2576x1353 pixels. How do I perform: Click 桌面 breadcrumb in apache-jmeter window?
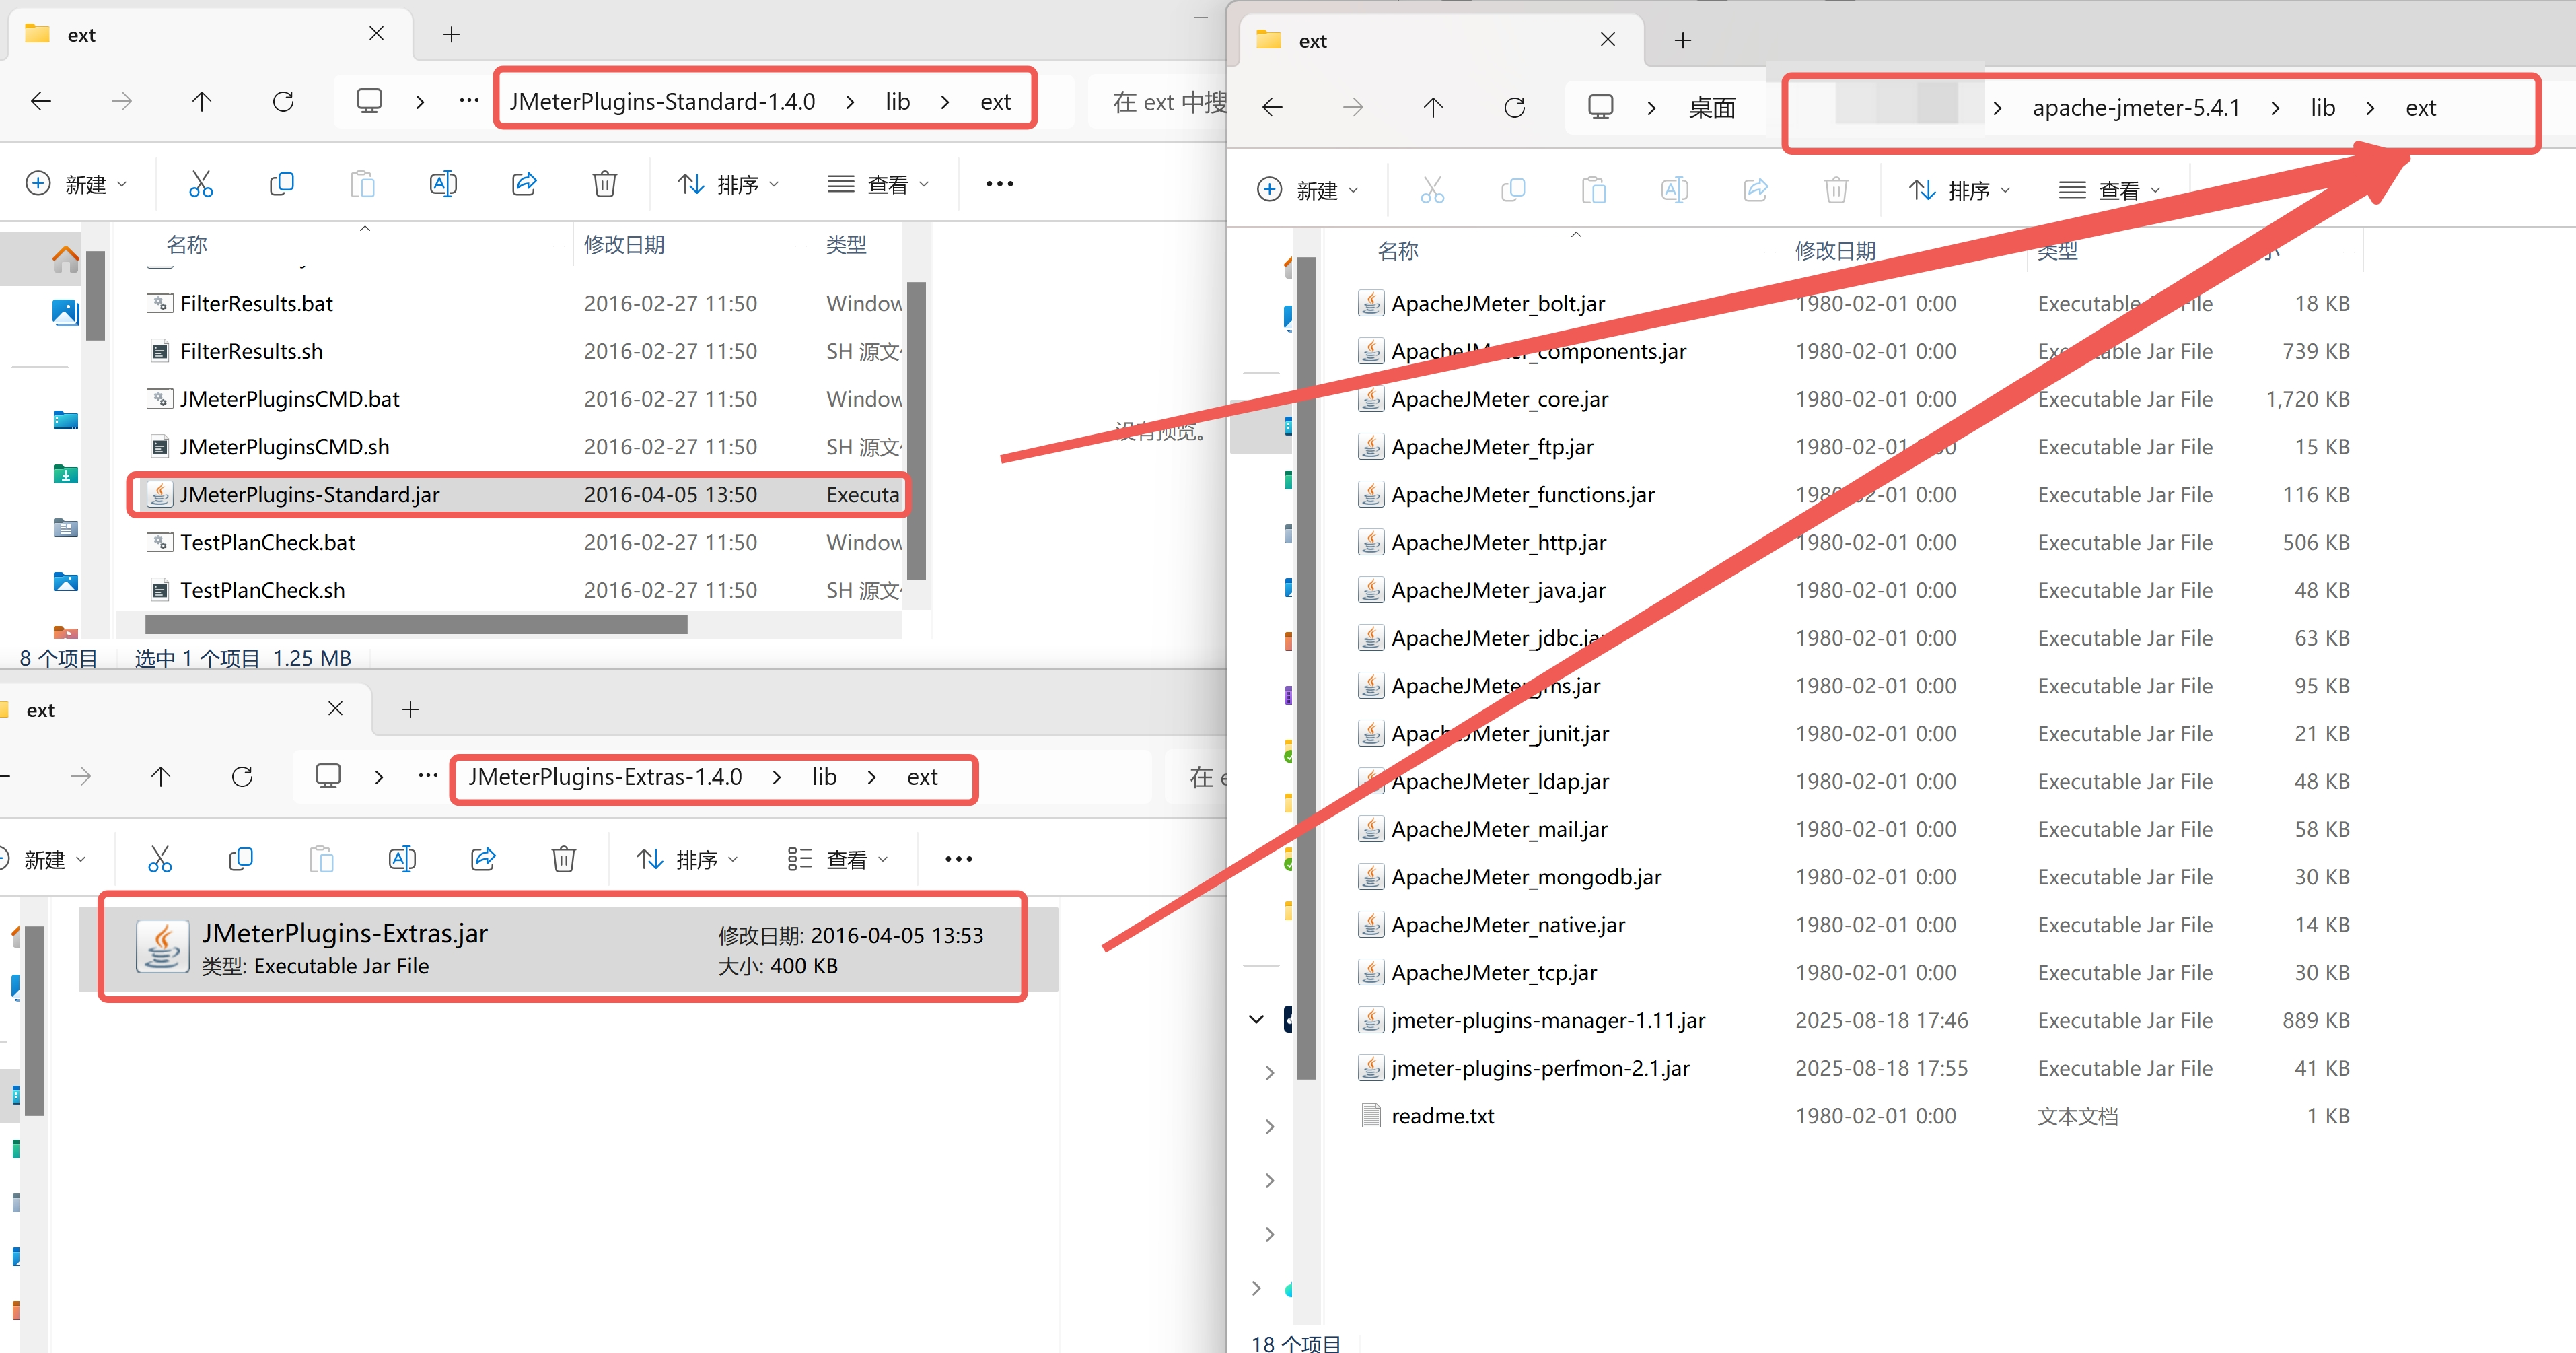coord(1711,107)
